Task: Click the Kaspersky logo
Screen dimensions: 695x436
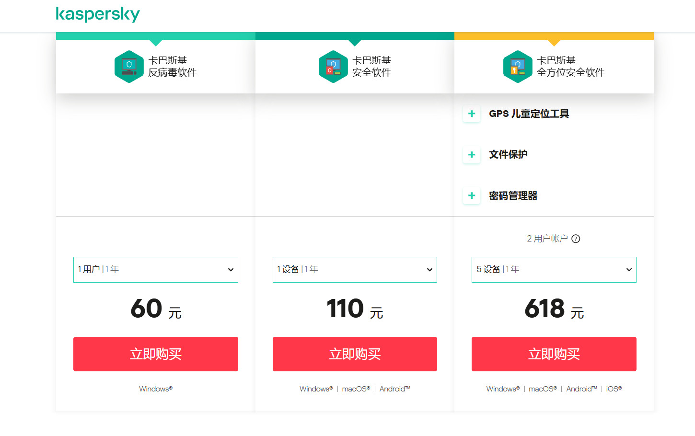Action: 98,14
